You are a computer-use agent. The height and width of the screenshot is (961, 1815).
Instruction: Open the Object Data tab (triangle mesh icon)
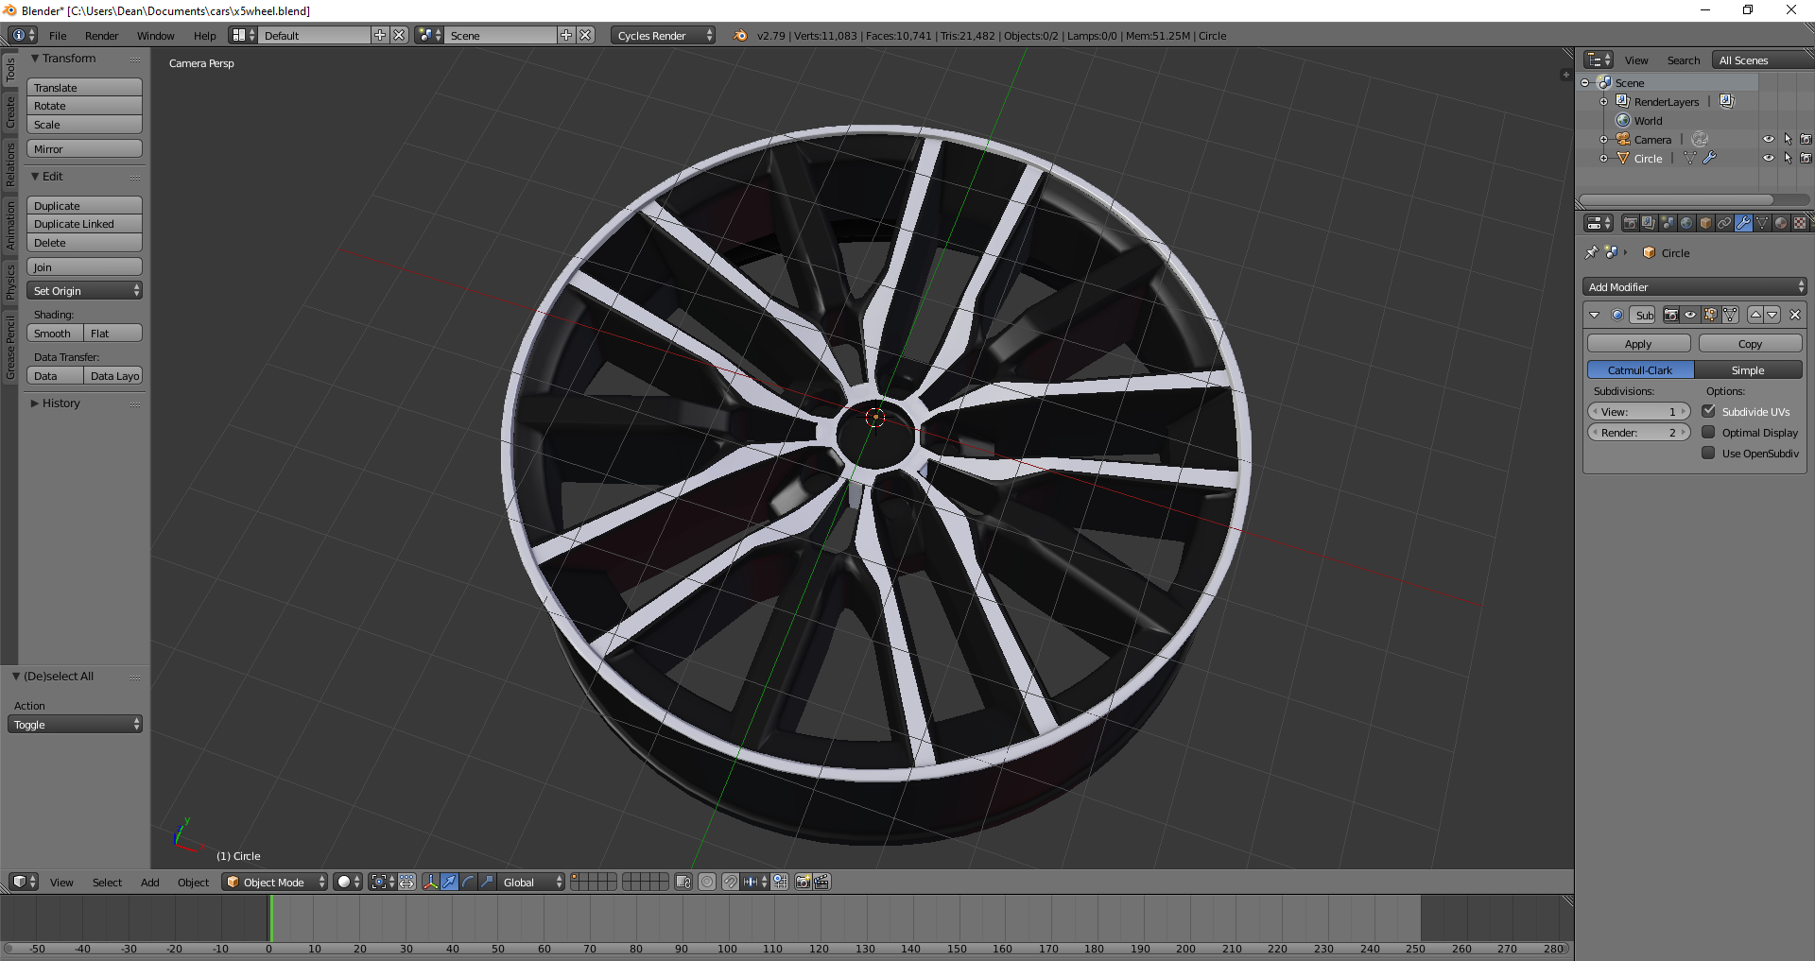[1762, 223]
